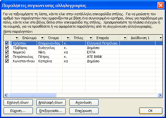Uncheck the Κωνσταντίνου recipient checkbox
Image resolution: width=166 pixels, height=118 pixels.
(x=7, y=61)
